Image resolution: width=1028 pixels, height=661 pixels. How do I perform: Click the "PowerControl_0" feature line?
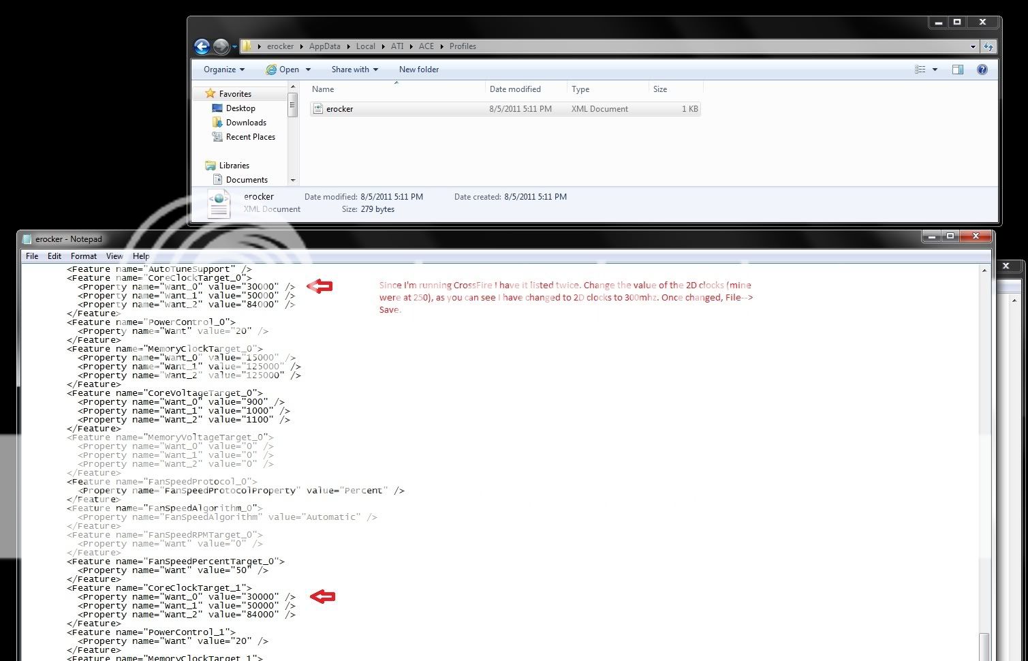[x=151, y=322]
